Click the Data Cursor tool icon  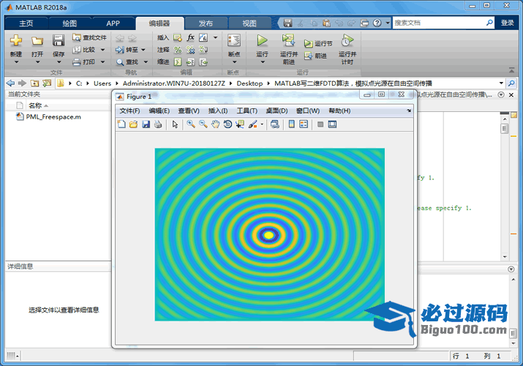pos(239,124)
